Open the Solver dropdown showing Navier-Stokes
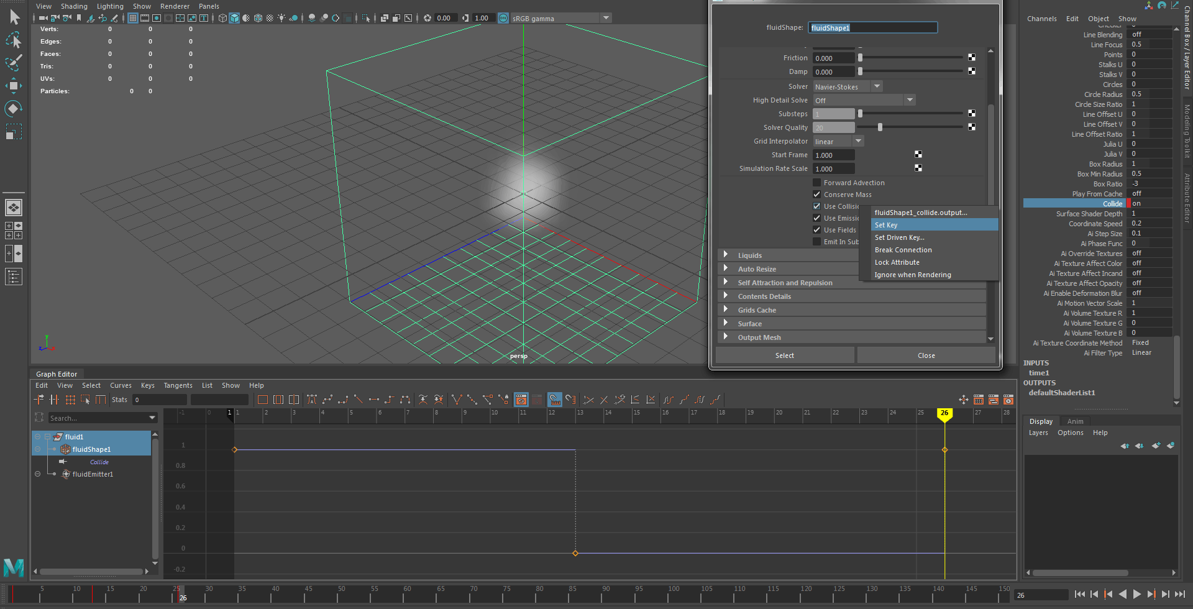The width and height of the screenshot is (1193, 609). click(x=876, y=86)
